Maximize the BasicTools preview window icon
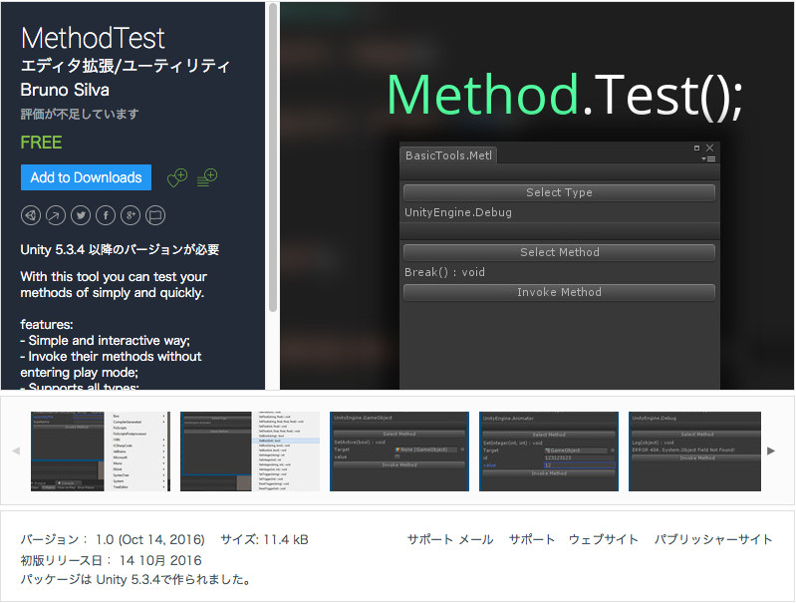 point(696,148)
